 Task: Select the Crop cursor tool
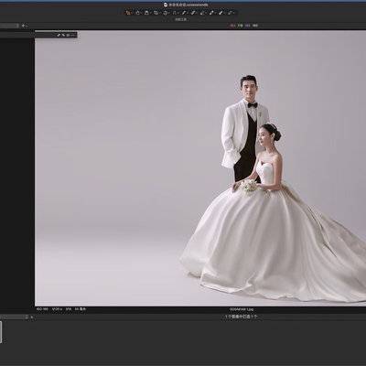[x=156, y=13]
